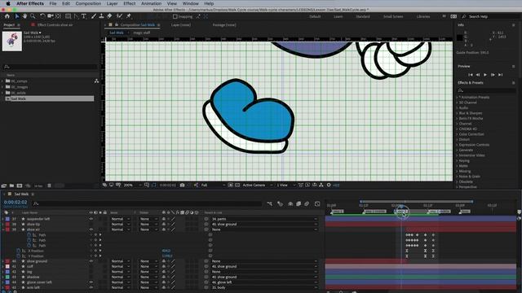
Task: Open the Composition menu
Action: 88,3
